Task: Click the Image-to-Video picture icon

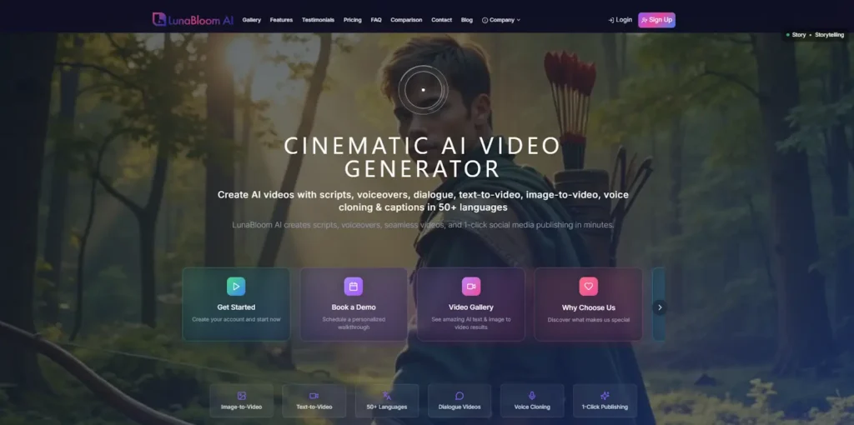Action: [x=241, y=396]
